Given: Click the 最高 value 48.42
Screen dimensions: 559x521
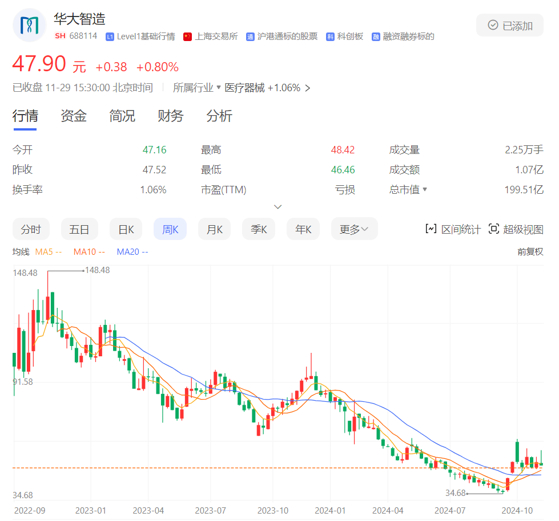Looking at the screenshot, I should point(343,150).
